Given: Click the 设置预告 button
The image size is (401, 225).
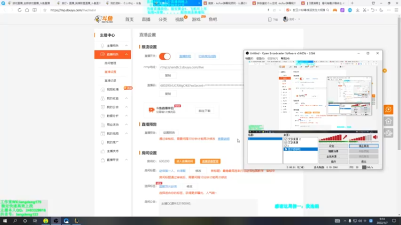Looking at the screenshot, I should (x=169, y=132).
